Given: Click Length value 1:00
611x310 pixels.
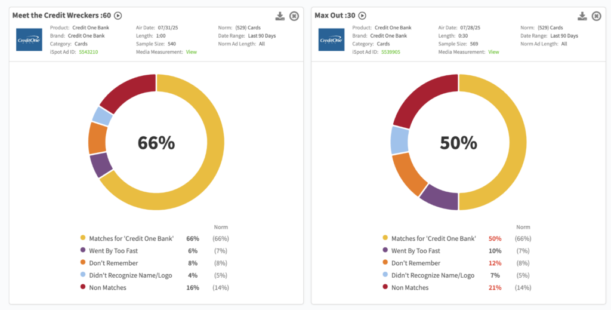Looking at the screenshot, I should pos(160,36).
